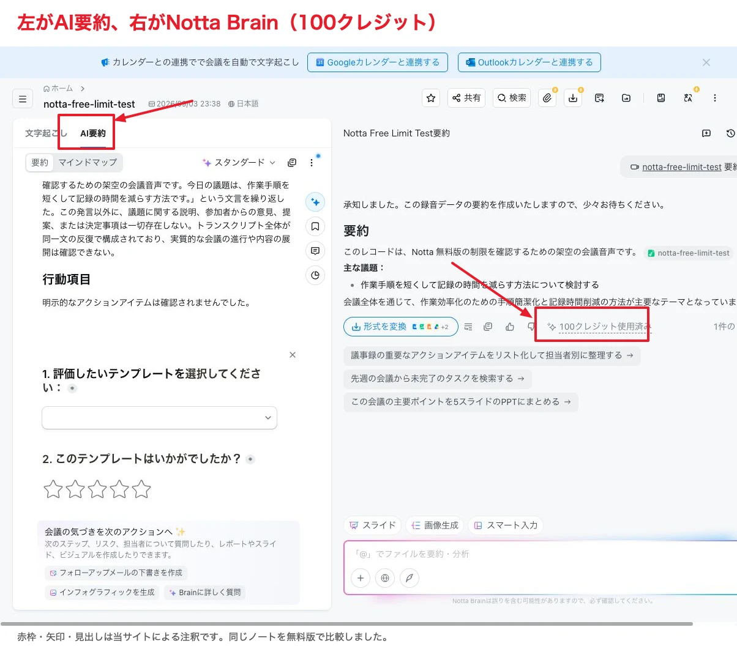Click the list format icon beside 形式を変換

468,327
